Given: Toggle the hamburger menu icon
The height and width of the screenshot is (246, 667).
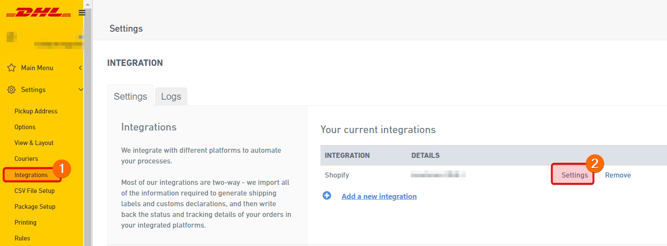Looking at the screenshot, I should point(82,13).
